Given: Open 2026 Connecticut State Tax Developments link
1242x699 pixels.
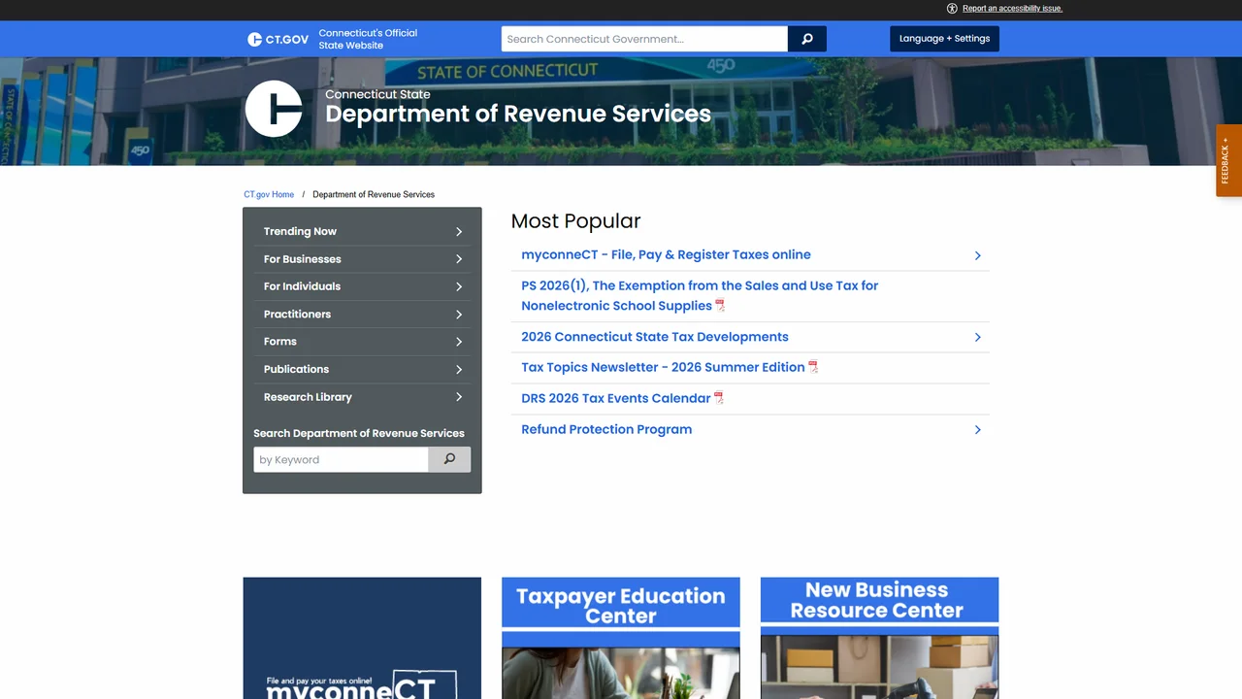Looking at the screenshot, I should pos(655,337).
